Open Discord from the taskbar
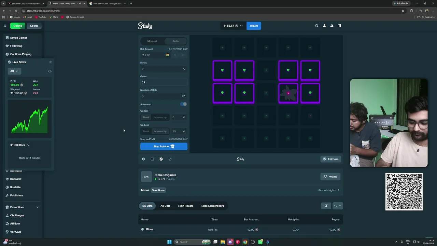The height and width of the screenshot is (246, 437). coord(230,242)
